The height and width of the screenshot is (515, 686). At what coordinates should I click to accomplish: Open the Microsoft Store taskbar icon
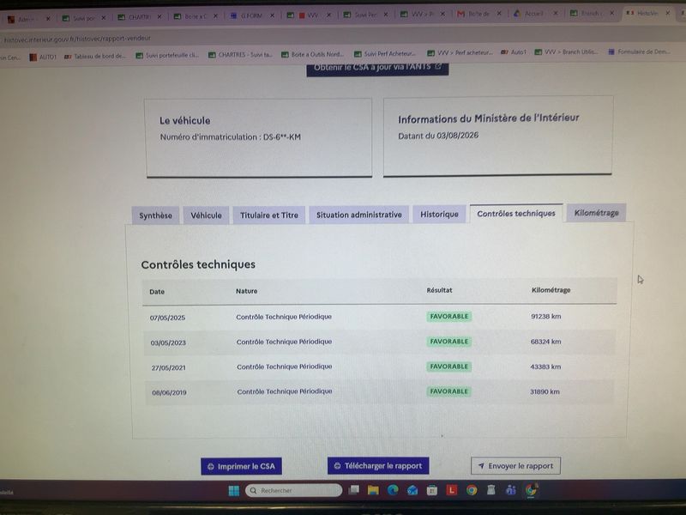pyautogui.click(x=432, y=490)
